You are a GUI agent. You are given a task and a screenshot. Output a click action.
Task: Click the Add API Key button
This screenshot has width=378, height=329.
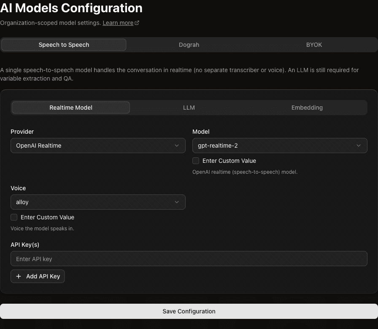[38, 276]
